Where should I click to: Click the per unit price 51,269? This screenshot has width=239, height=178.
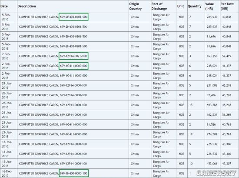226,114
